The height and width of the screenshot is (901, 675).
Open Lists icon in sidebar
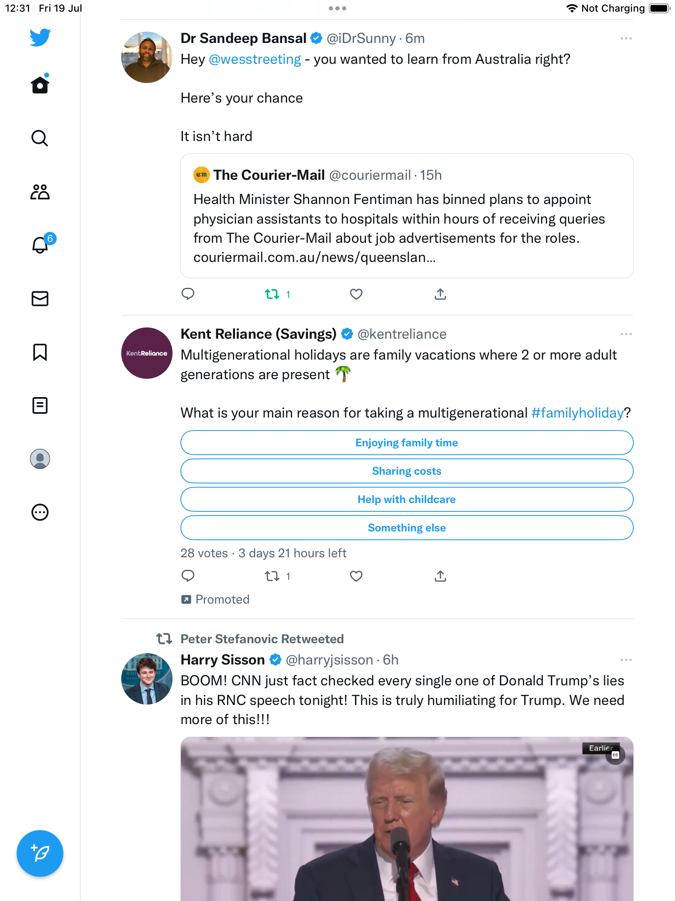tap(40, 405)
